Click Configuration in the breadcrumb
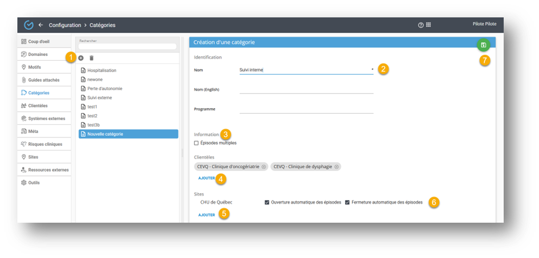The width and height of the screenshot is (539, 258). 64,25
